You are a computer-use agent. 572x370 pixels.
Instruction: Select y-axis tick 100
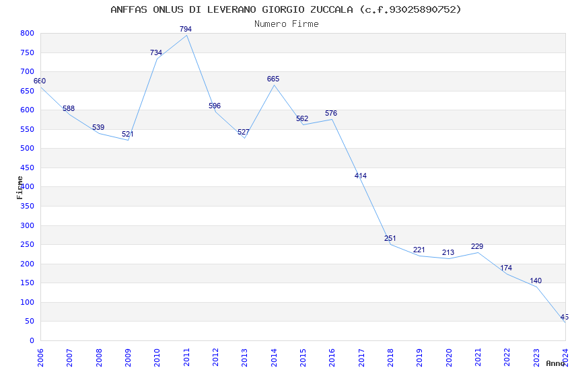27,302
